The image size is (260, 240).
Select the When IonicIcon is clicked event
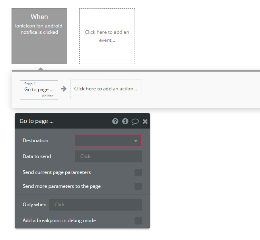(39, 36)
